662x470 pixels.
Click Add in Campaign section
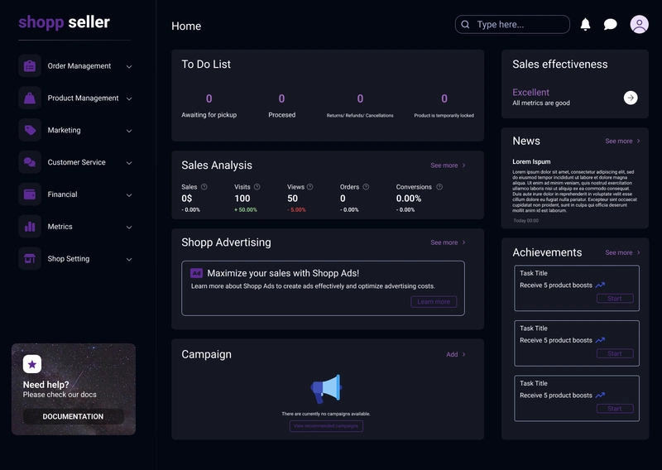click(x=456, y=354)
